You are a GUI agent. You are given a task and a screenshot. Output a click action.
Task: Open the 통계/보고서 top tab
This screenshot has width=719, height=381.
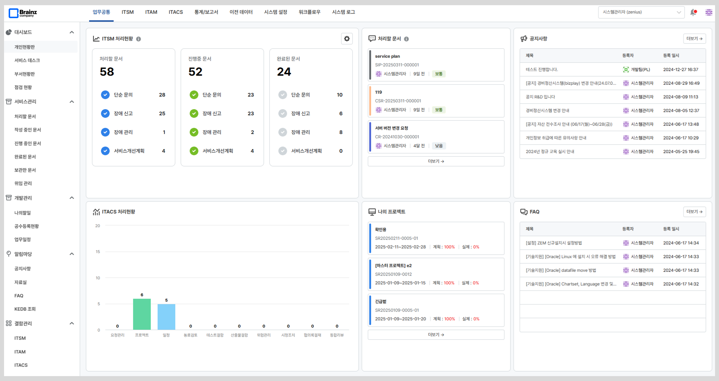click(x=206, y=12)
